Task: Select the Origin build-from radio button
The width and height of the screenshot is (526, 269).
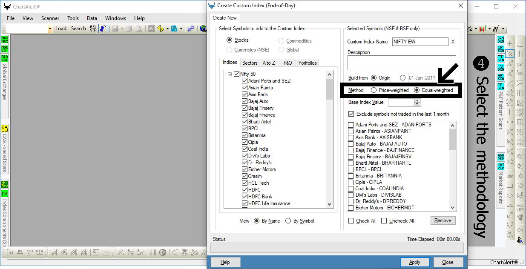Action: [x=374, y=78]
